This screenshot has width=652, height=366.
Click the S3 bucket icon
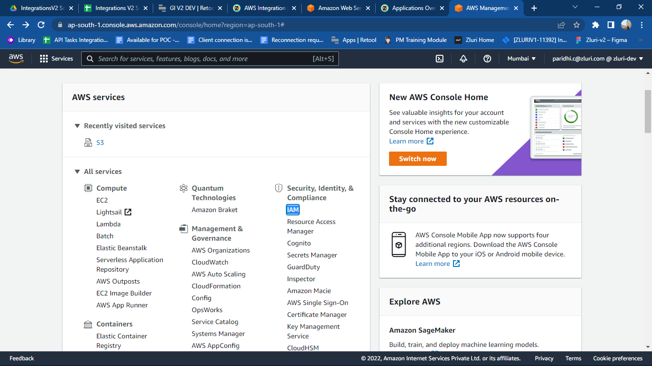[88, 142]
